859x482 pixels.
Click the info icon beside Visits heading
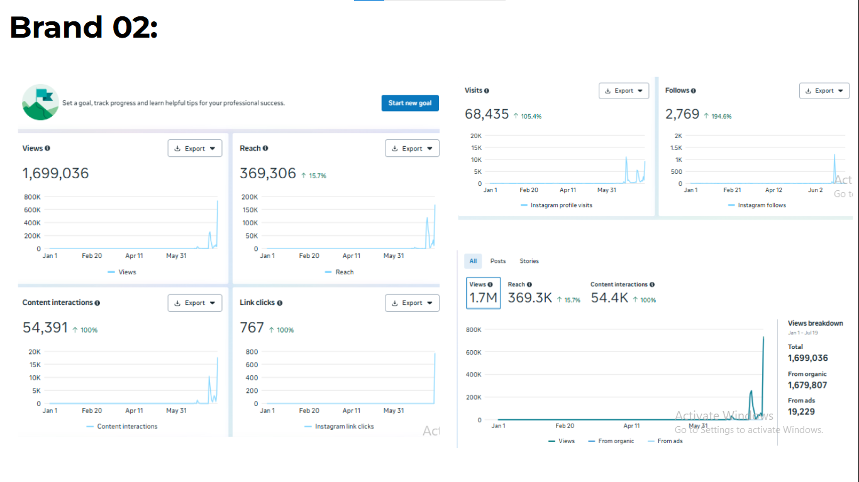point(487,91)
